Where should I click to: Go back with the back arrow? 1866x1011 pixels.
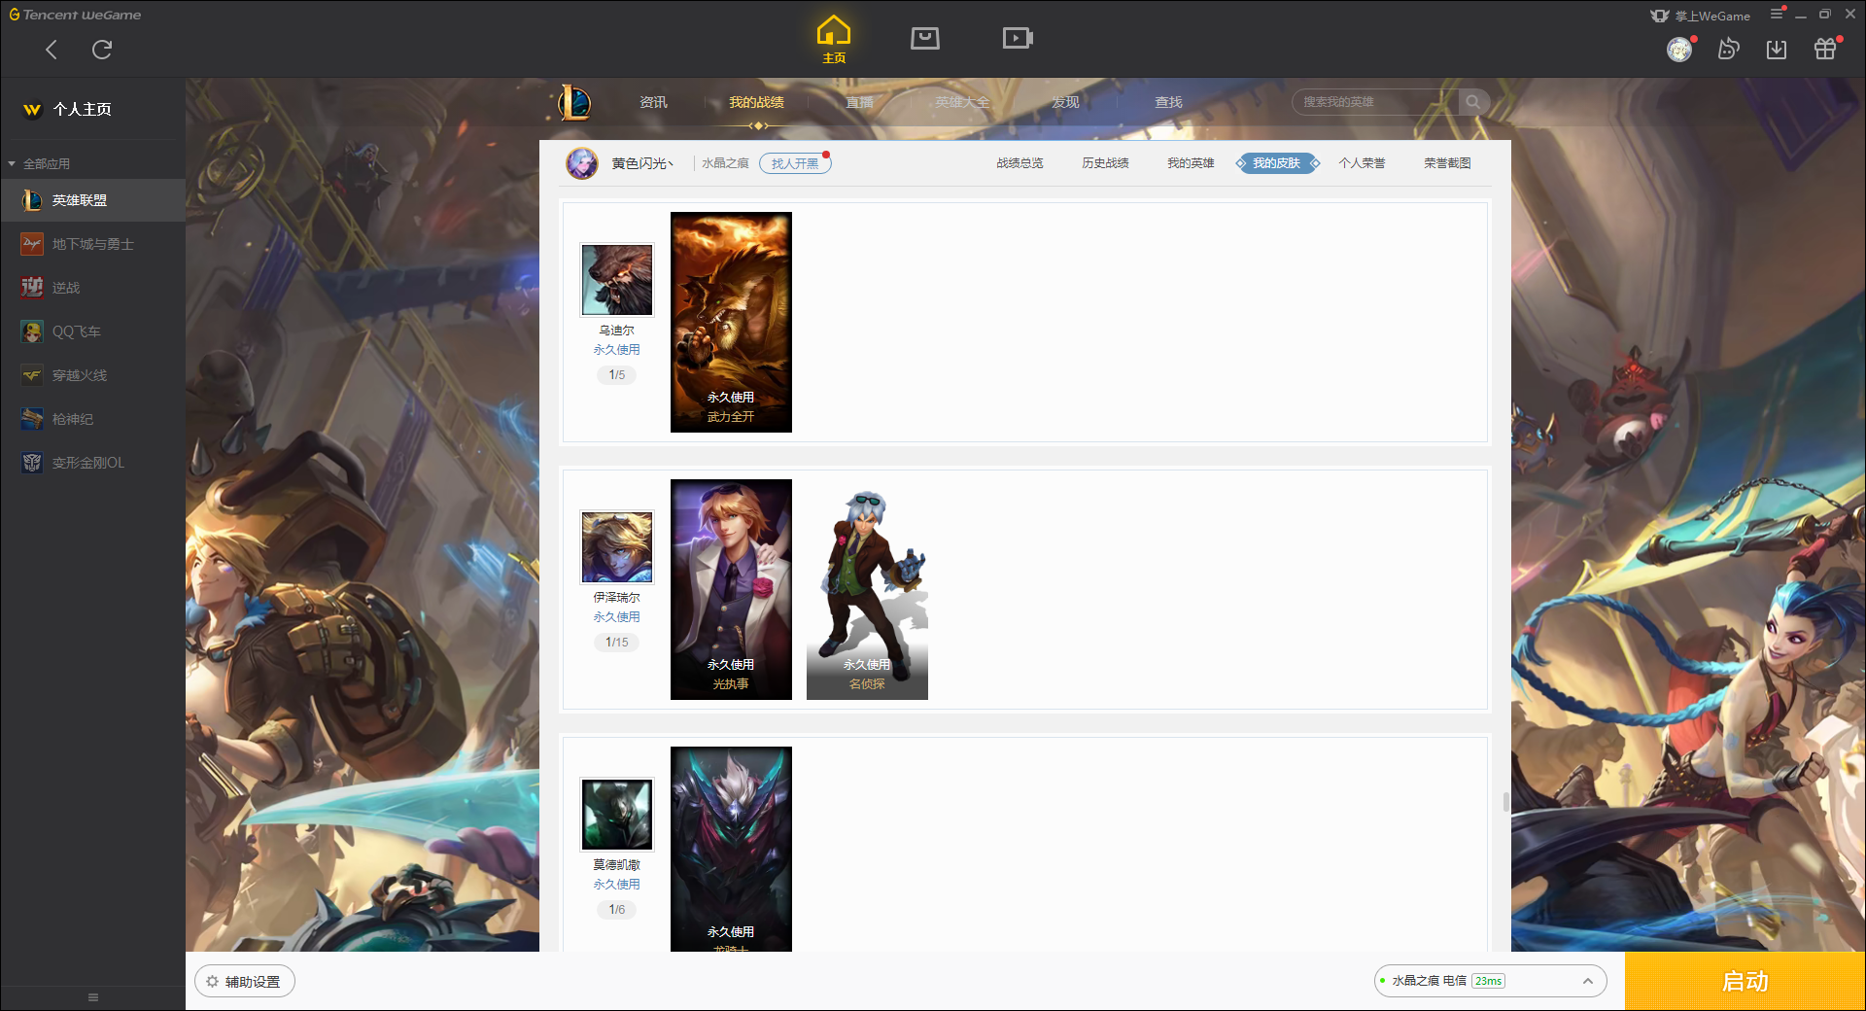click(x=52, y=50)
